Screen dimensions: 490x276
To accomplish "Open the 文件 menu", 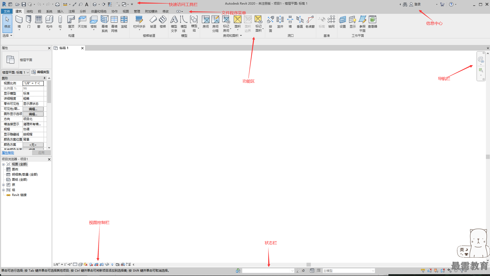I will 7,11.
